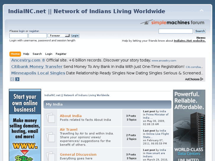Click the search text field
This screenshot has width=215, height=161.
point(176,31)
